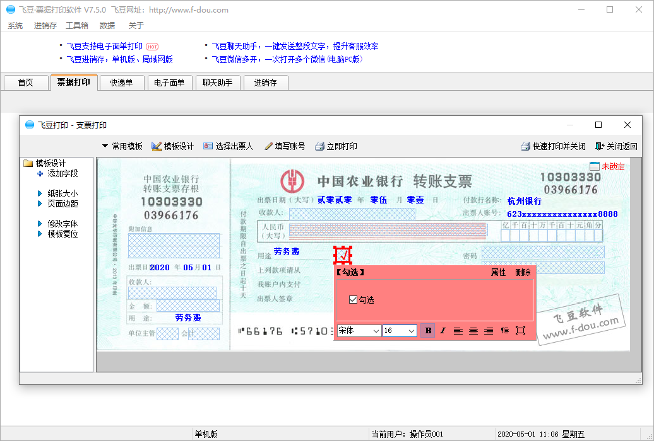
Task: Click the 未锁定 window lock icon
Action: pos(595,166)
